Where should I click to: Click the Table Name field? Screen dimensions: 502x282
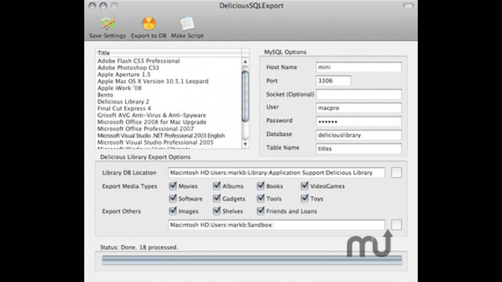pos(358,148)
